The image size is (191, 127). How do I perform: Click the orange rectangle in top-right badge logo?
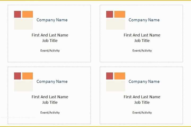pyautogui.click(x=120, y=14)
